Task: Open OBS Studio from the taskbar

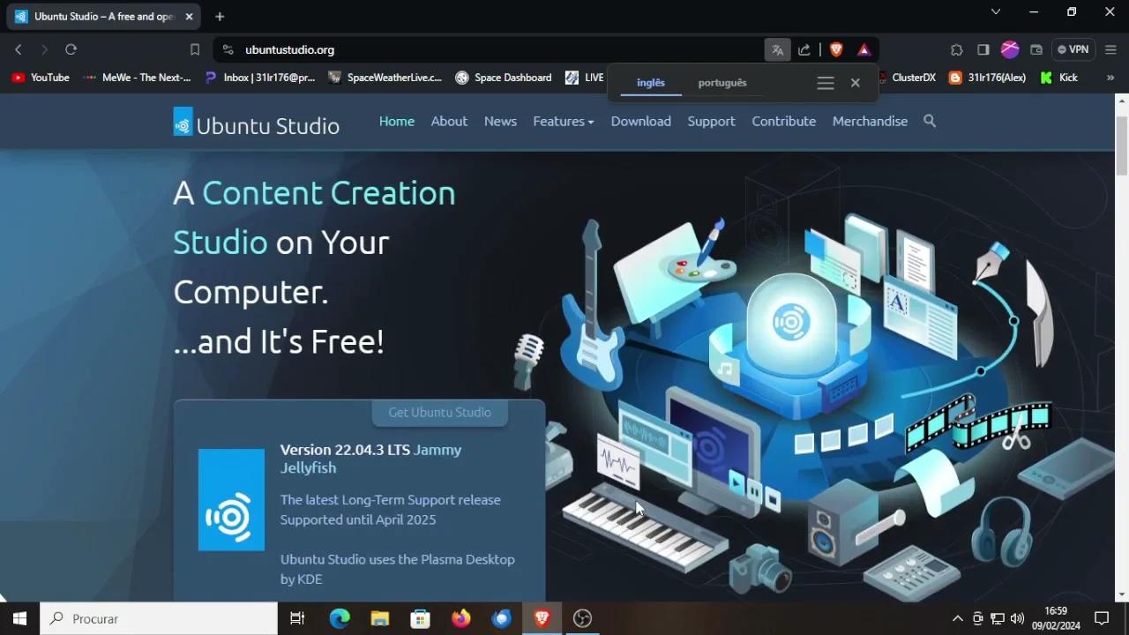Action: 582,618
